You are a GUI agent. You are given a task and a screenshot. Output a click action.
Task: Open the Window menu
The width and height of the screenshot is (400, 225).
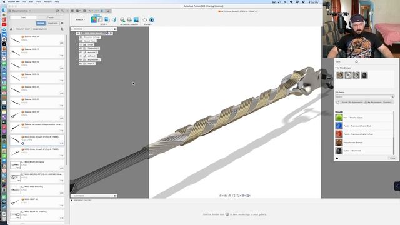(47, 2)
